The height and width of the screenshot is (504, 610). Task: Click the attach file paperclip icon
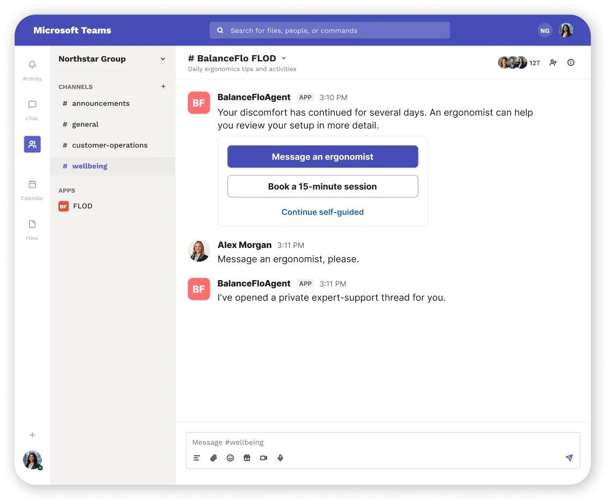pyautogui.click(x=214, y=458)
